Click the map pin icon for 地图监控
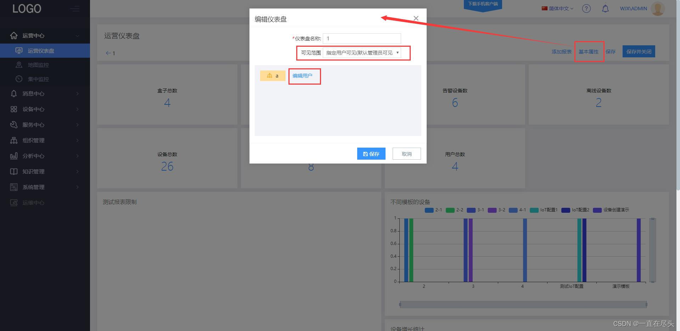The height and width of the screenshot is (331, 680). coord(19,65)
